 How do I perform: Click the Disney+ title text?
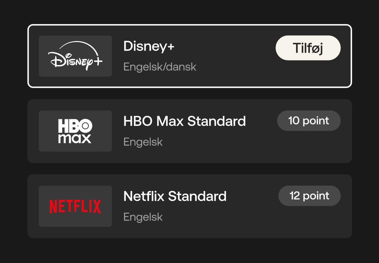coord(149,46)
